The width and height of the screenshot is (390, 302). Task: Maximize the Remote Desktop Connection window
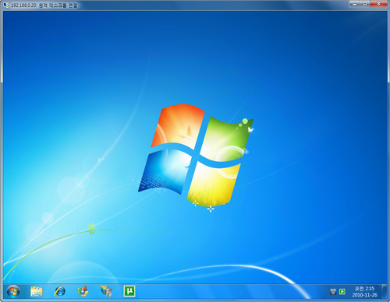point(364,4)
